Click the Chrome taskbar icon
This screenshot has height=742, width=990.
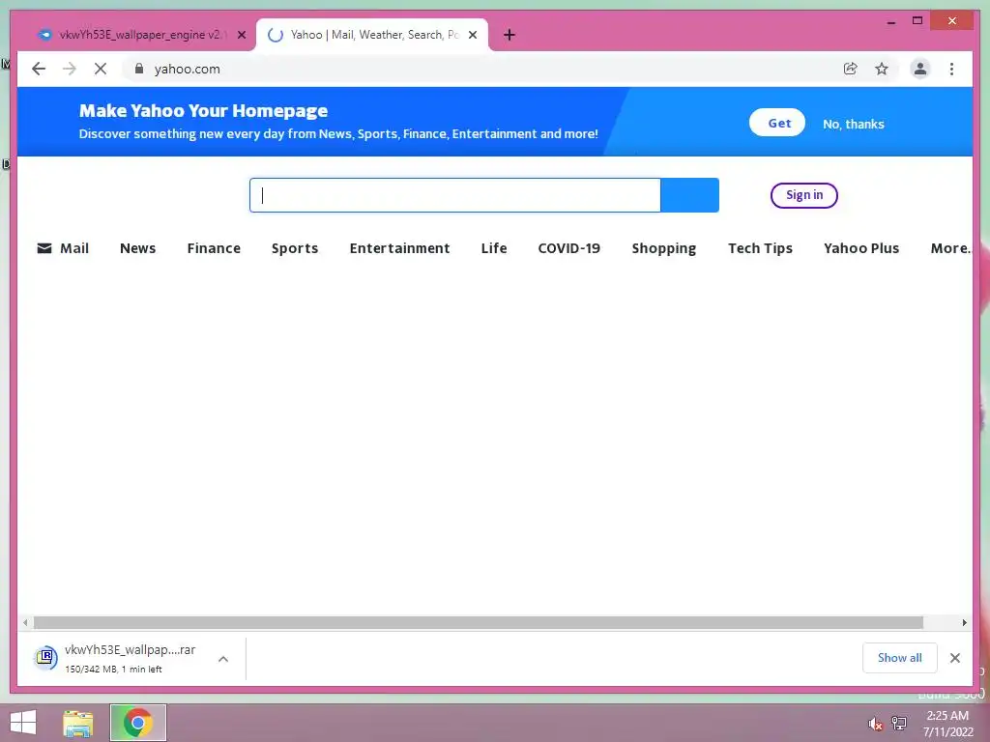(x=138, y=723)
